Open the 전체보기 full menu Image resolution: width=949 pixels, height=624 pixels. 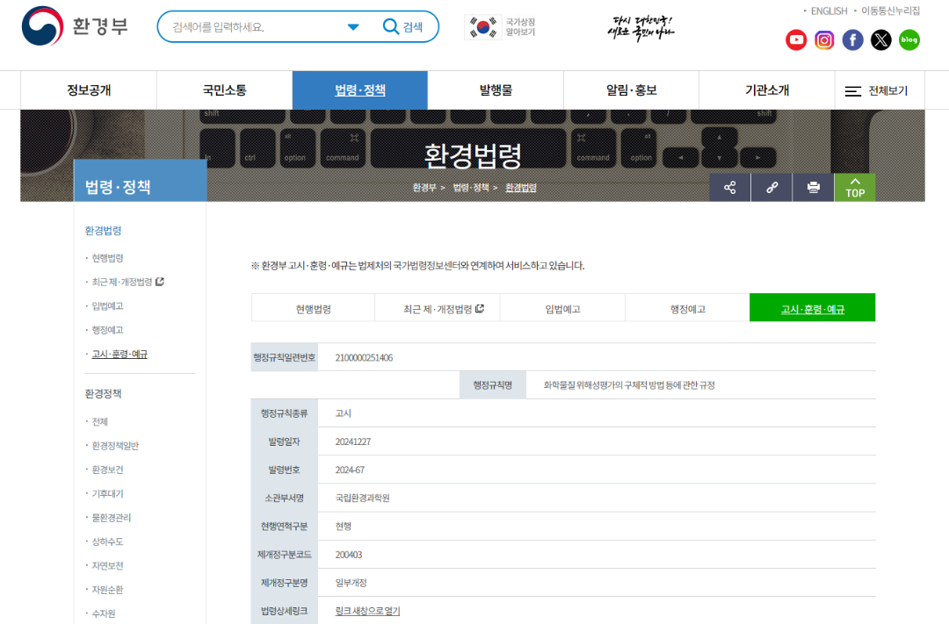pos(876,90)
